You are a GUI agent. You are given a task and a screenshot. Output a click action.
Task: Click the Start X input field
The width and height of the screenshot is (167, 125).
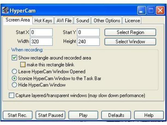41,32
